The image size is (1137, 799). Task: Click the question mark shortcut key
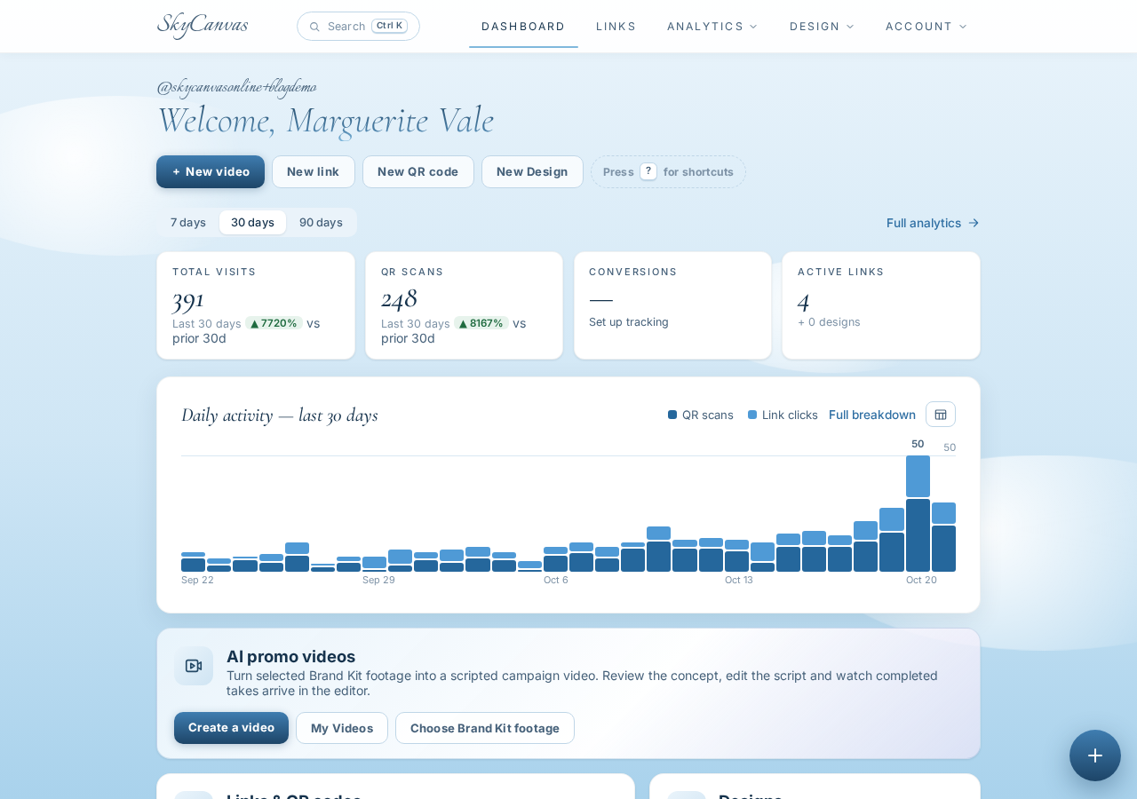click(648, 171)
